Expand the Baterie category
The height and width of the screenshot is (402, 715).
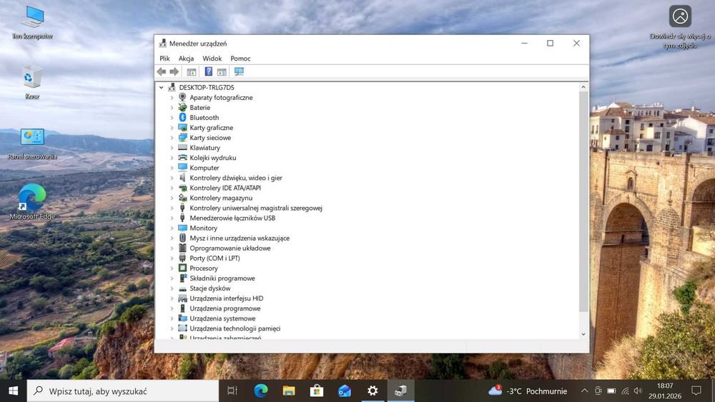pyautogui.click(x=172, y=107)
